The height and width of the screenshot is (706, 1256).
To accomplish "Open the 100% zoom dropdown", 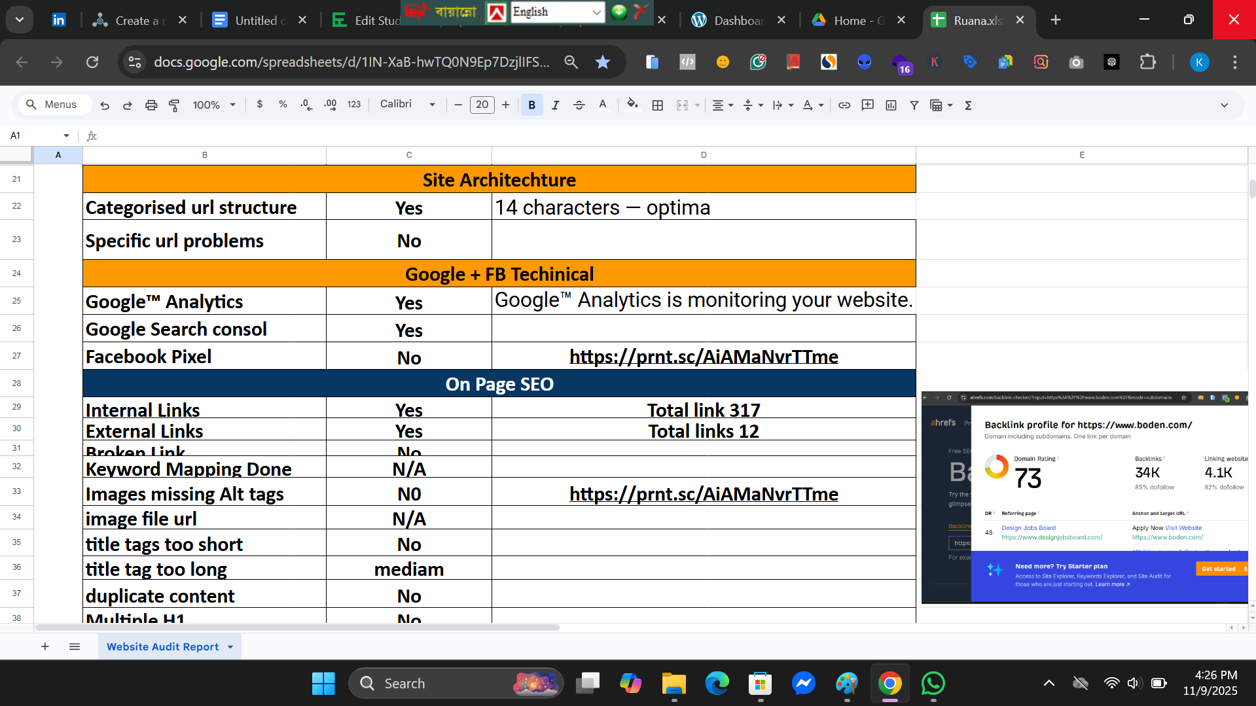I will [213, 105].
